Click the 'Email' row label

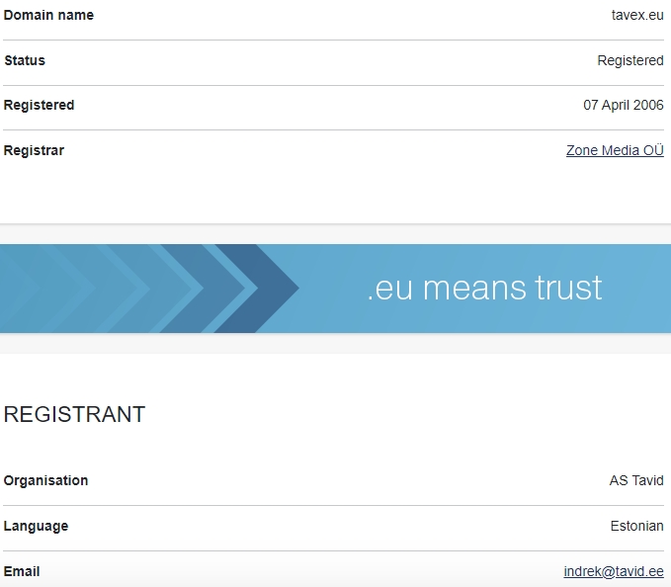(x=22, y=571)
